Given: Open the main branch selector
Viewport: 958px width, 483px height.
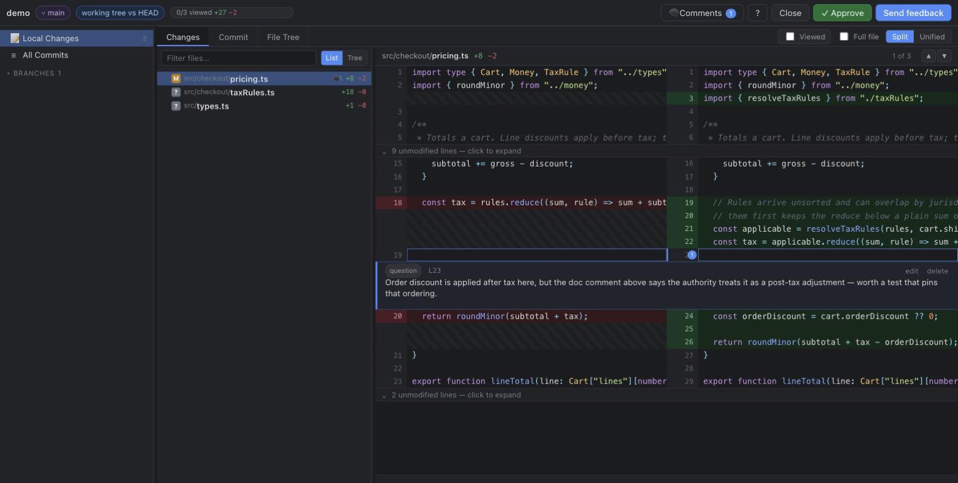Looking at the screenshot, I should click(x=53, y=12).
